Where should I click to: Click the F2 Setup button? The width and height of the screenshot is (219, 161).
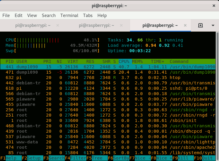(32, 158)
